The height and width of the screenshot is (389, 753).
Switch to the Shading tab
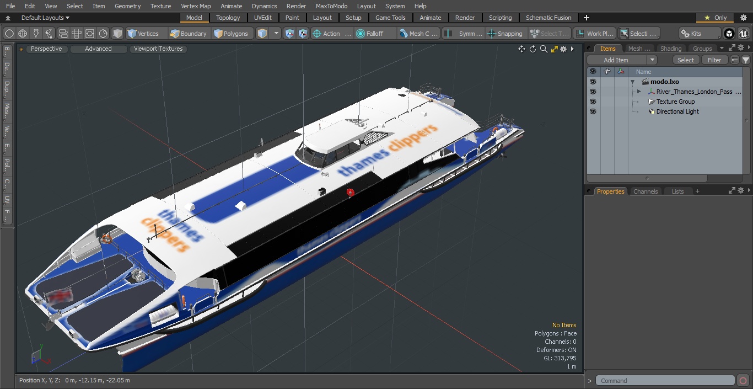pos(671,49)
